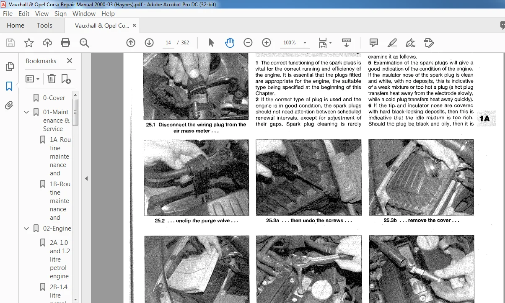Image resolution: width=505 pixels, height=303 pixels.
Task: Open Bookmarks panel icon in the sidebar
Action: pyautogui.click(x=9, y=86)
